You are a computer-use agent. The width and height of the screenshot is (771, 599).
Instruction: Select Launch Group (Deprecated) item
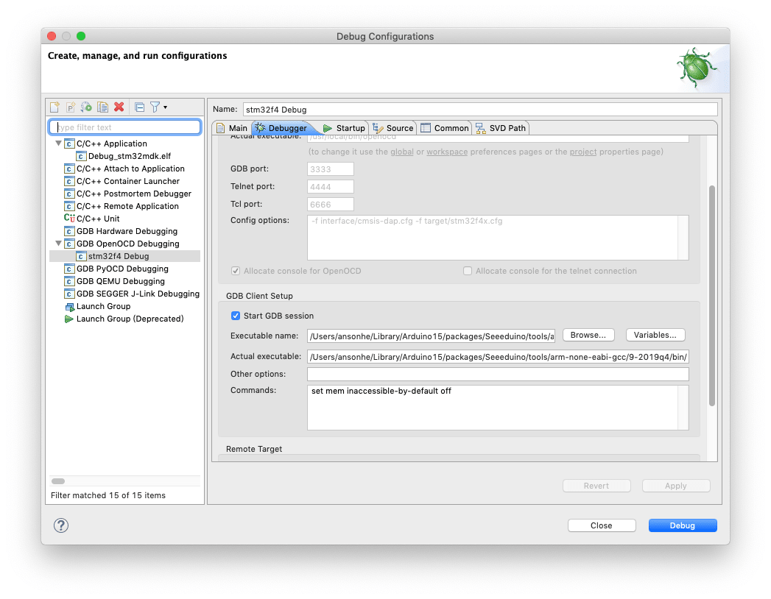[x=124, y=319]
